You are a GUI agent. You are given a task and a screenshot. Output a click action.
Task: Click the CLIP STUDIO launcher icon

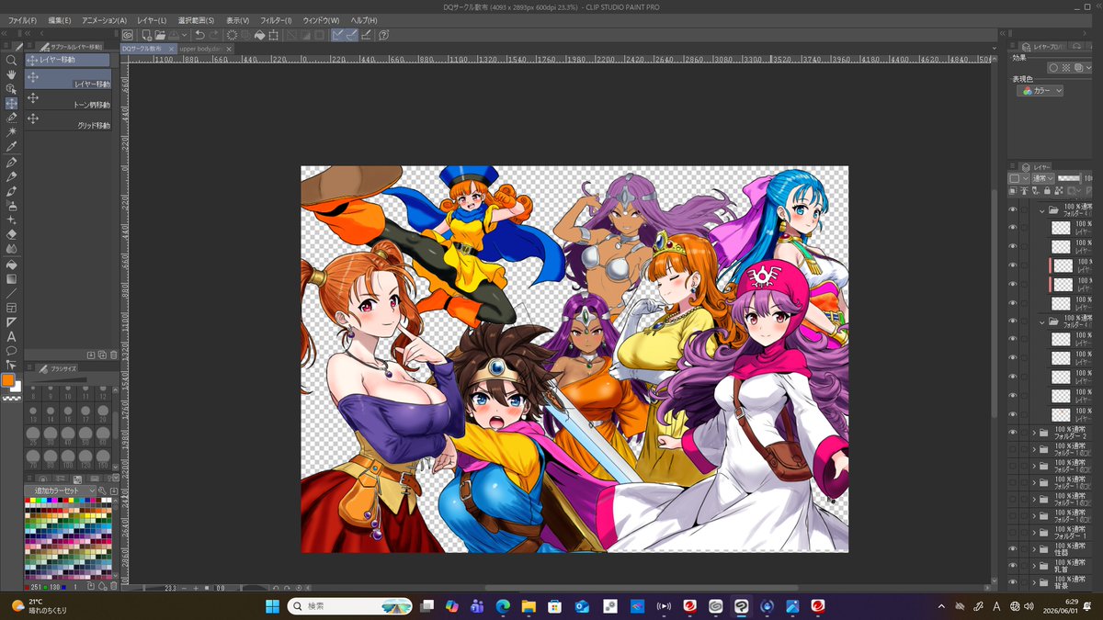[x=128, y=35]
